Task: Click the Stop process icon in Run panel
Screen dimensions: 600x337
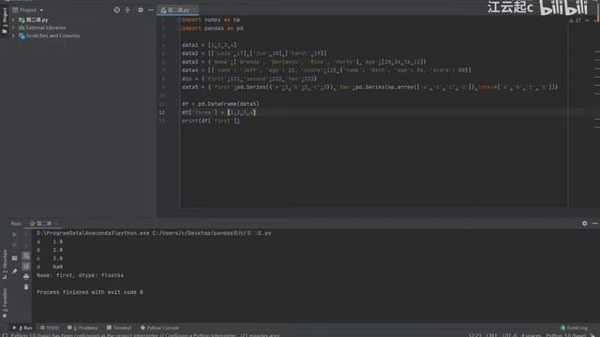Action: pyautogui.click(x=15, y=245)
